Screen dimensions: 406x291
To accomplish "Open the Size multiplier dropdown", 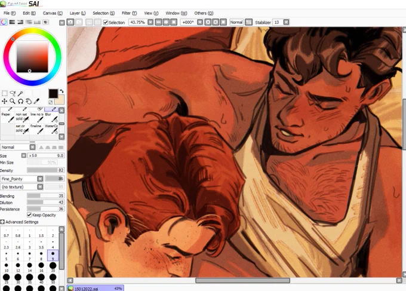I will coord(23,155).
